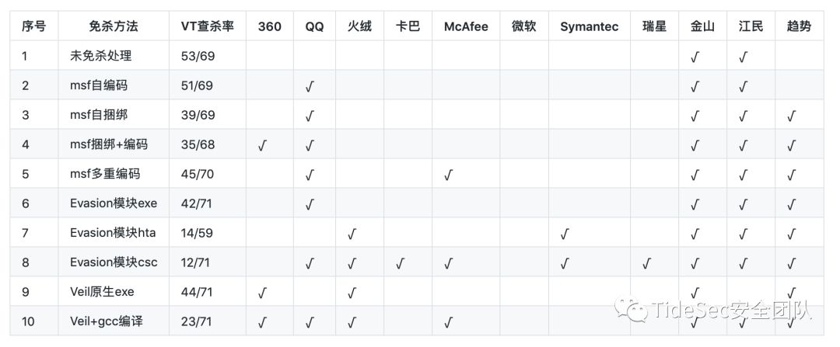Click the 趋势 checkmark in msf自捆绑 row
Viewport: 840px width, 347px height.
coord(792,116)
